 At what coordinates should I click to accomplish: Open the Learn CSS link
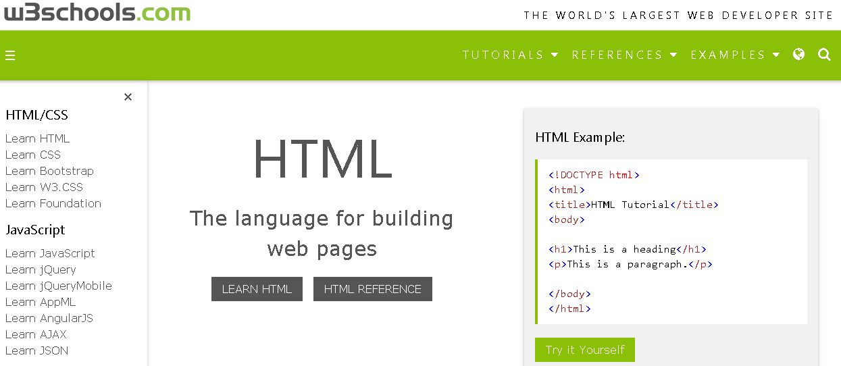(33, 155)
